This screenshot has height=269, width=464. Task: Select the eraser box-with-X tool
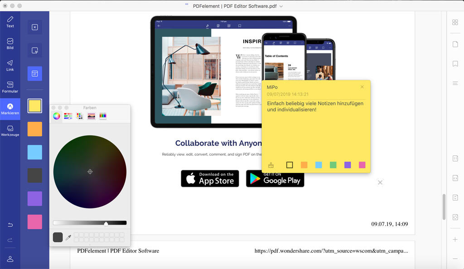34,27
